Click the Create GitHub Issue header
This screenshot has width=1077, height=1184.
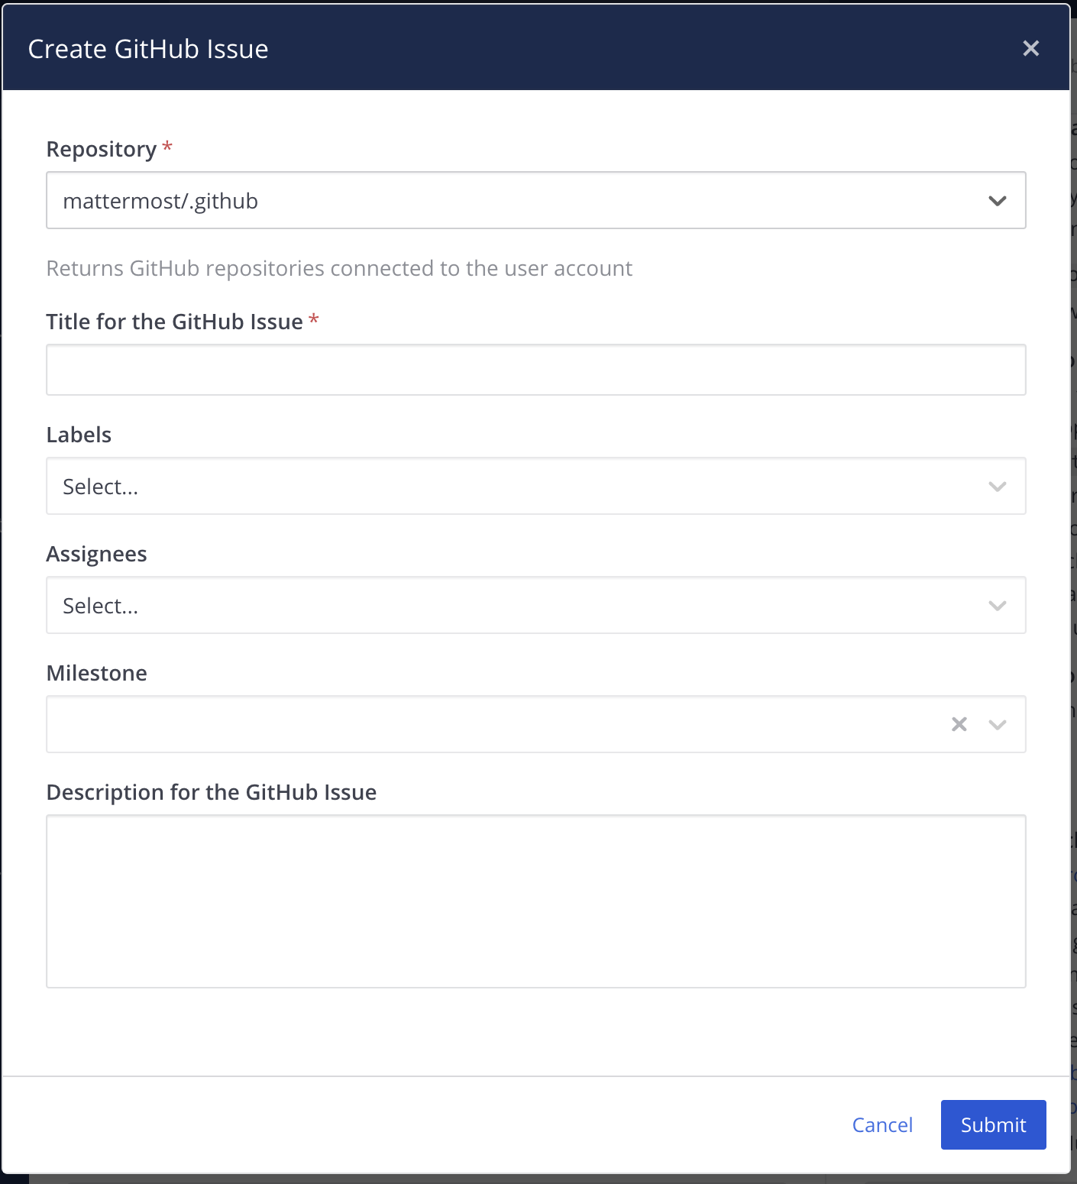coord(148,48)
